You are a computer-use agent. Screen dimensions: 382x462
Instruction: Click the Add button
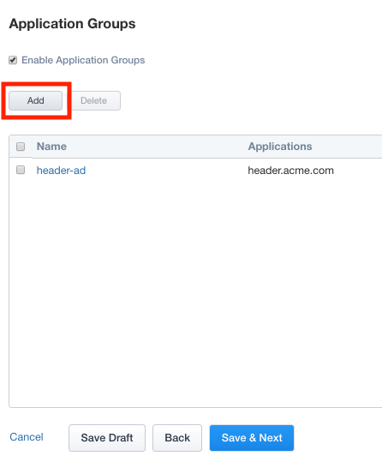click(x=36, y=101)
